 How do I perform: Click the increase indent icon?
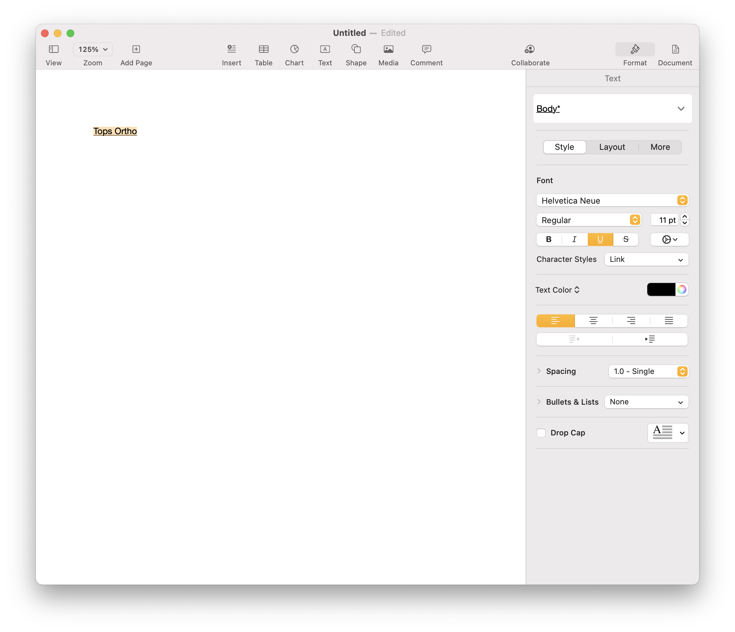click(650, 339)
